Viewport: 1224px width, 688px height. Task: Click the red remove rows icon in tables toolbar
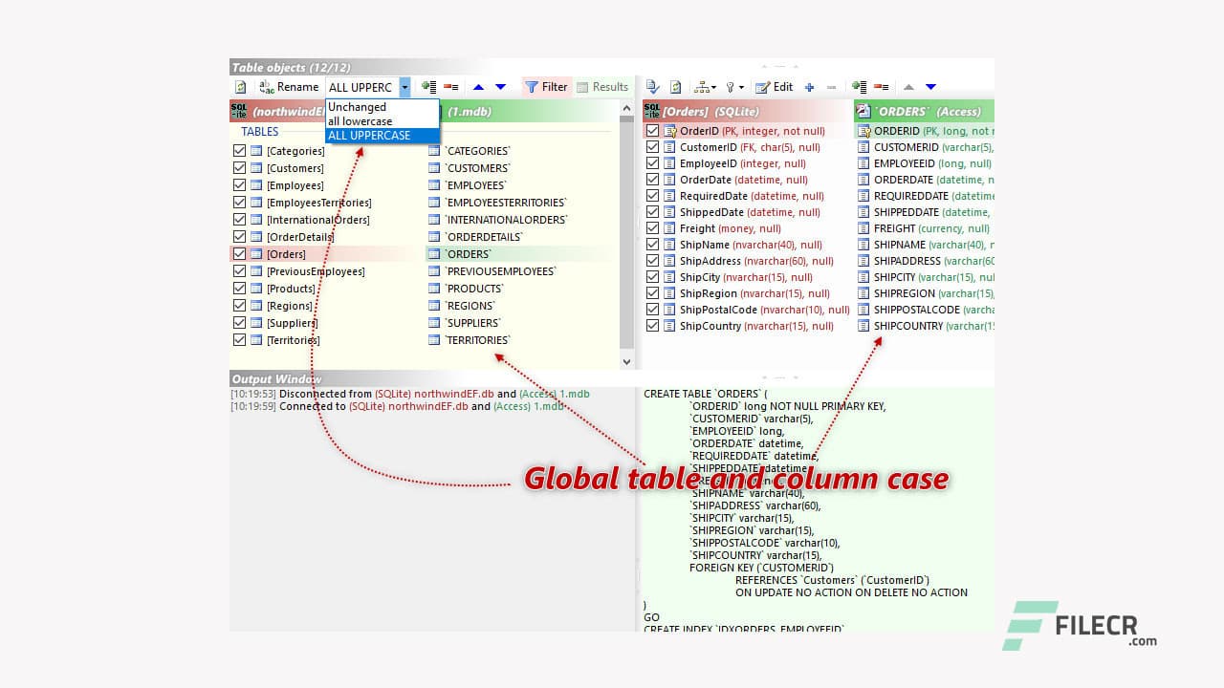point(450,87)
